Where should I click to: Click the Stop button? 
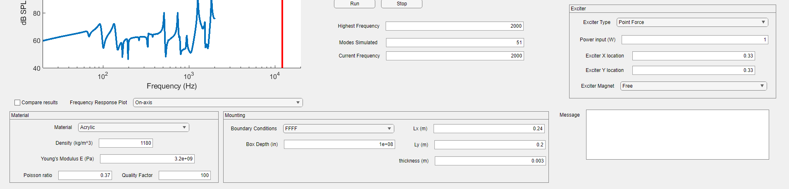pyautogui.click(x=402, y=4)
